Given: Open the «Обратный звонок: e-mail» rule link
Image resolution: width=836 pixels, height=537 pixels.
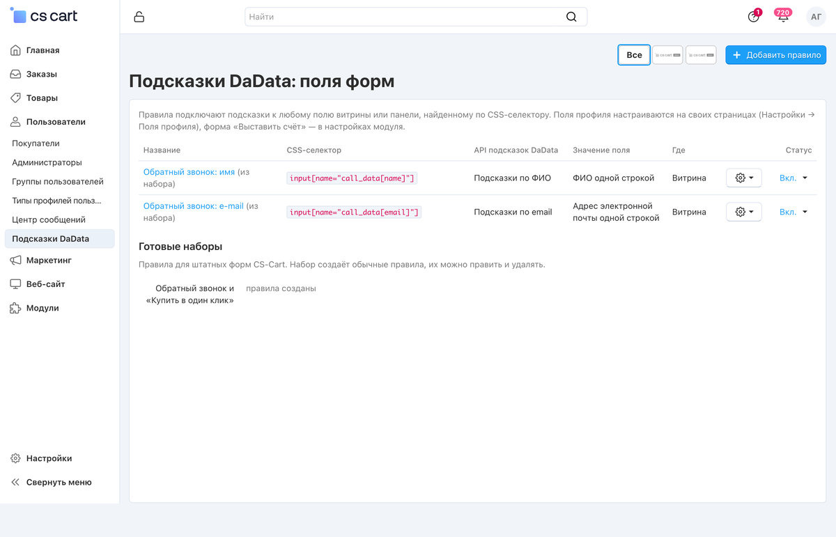Looking at the screenshot, I should pos(194,206).
